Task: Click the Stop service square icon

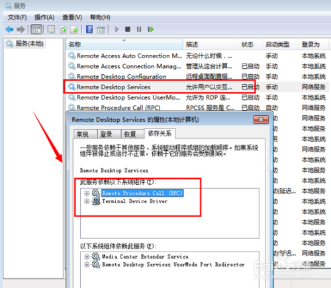Action: pyautogui.click(x=128, y=29)
